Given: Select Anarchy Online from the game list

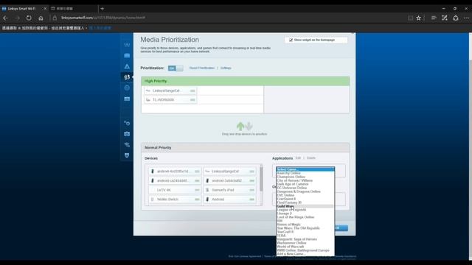Looking at the screenshot, I should point(305,173).
